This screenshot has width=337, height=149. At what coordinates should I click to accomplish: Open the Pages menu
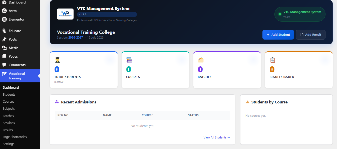coord(20,56)
